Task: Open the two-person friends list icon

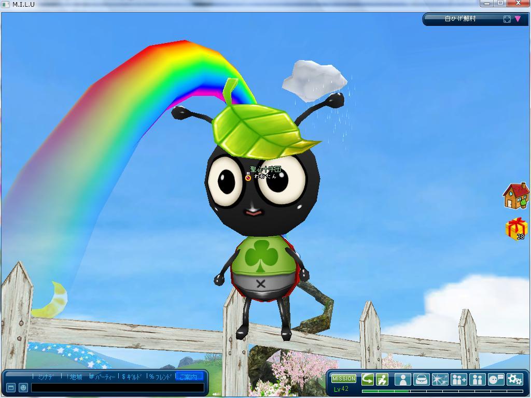Action: (477, 379)
